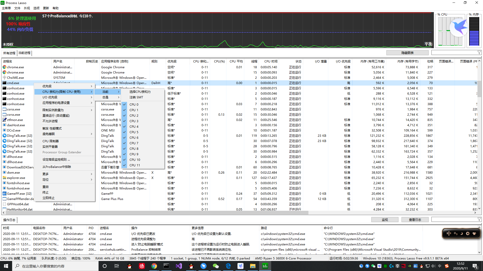This screenshot has width=483, height=271.
Task: Open the Chrome icon in the taskbar
Action: click(x=154, y=266)
